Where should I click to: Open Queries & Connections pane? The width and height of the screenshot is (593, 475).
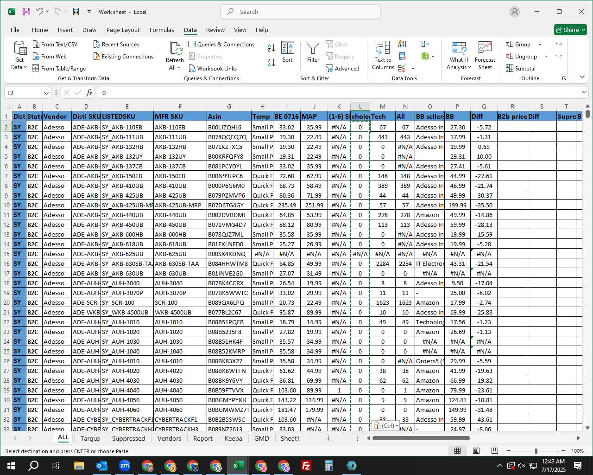(221, 44)
